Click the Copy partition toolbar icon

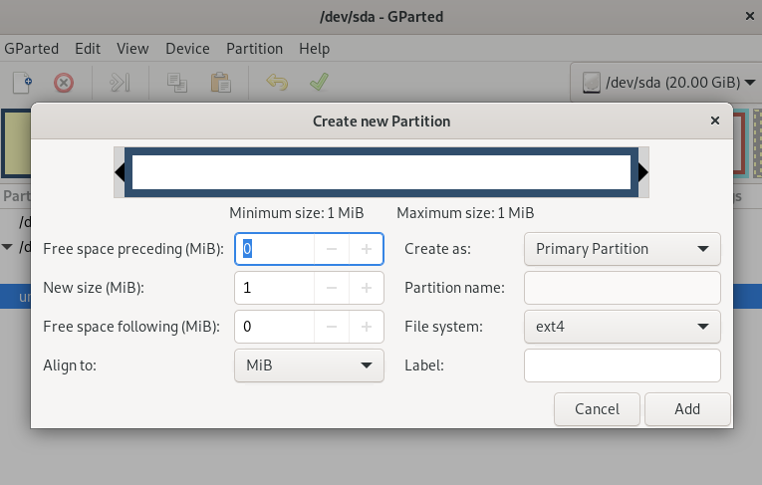(x=177, y=82)
